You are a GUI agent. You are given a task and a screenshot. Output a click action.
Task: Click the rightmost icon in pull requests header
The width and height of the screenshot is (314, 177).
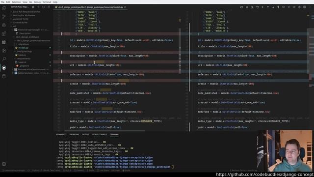point(49,7)
